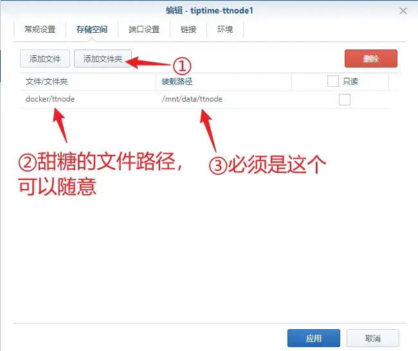Image resolution: width=418 pixels, height=351 pixels.
Task: Toggle the 只读 header checkbox
Action: (x=333, y=81)
